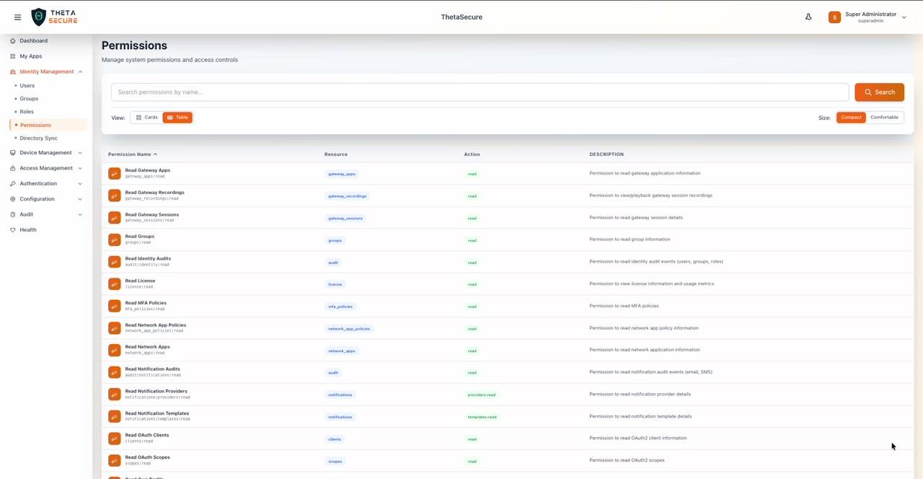Enable the Compact size toggle

[851, 117]
